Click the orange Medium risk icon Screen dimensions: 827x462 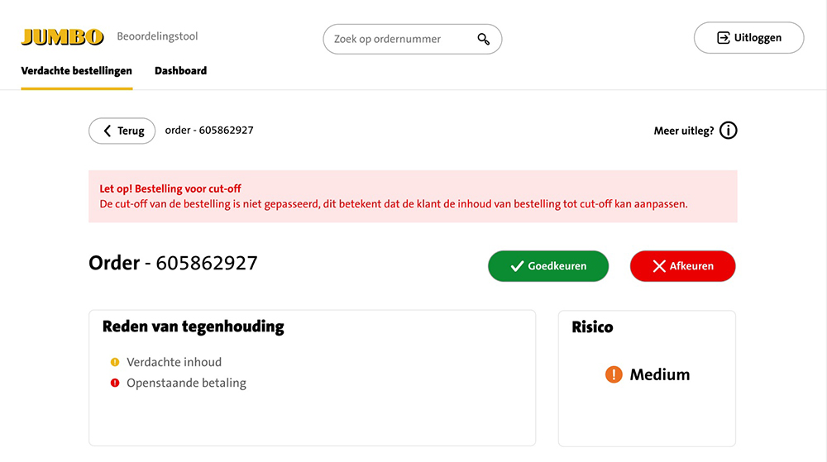614,374
